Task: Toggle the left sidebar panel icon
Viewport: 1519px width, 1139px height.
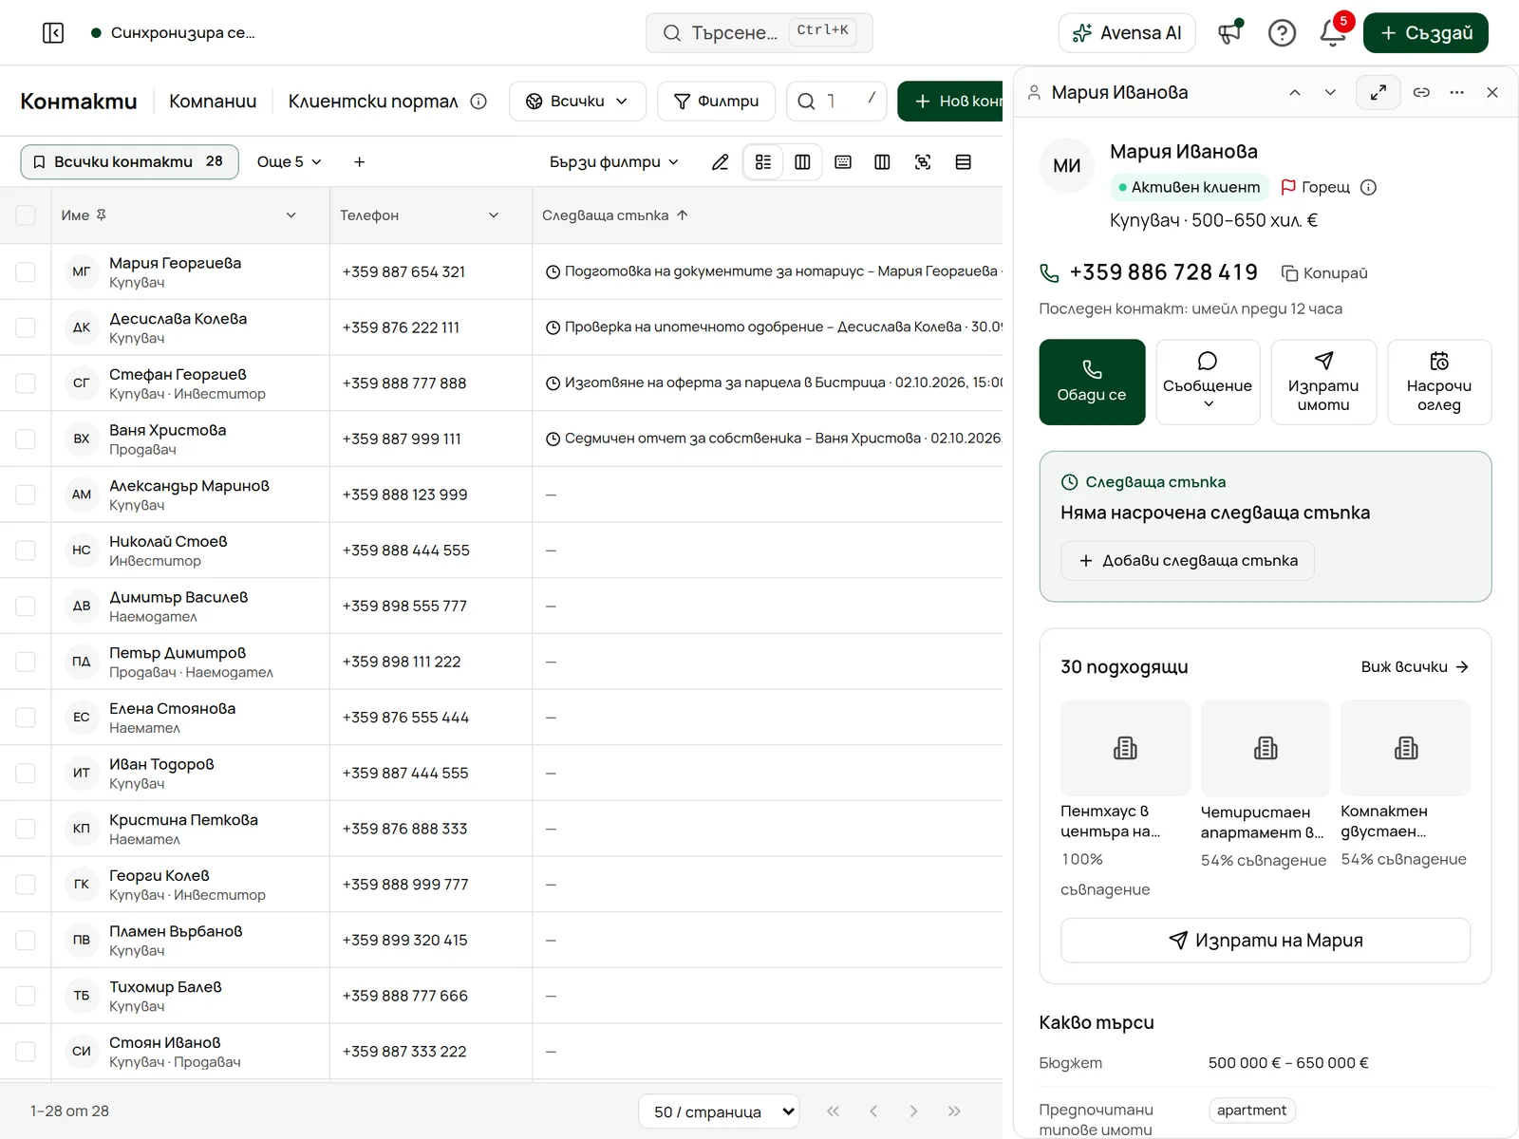Action: click(53, 33)
